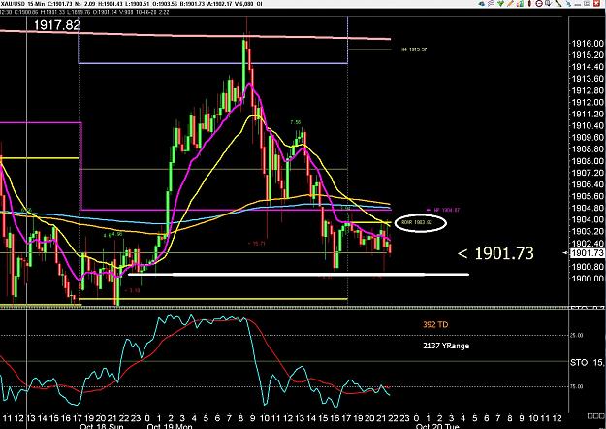Click the small control in chart's bottom-right corner
Viewport: 606px width, 429px height.
click(595, 416)
